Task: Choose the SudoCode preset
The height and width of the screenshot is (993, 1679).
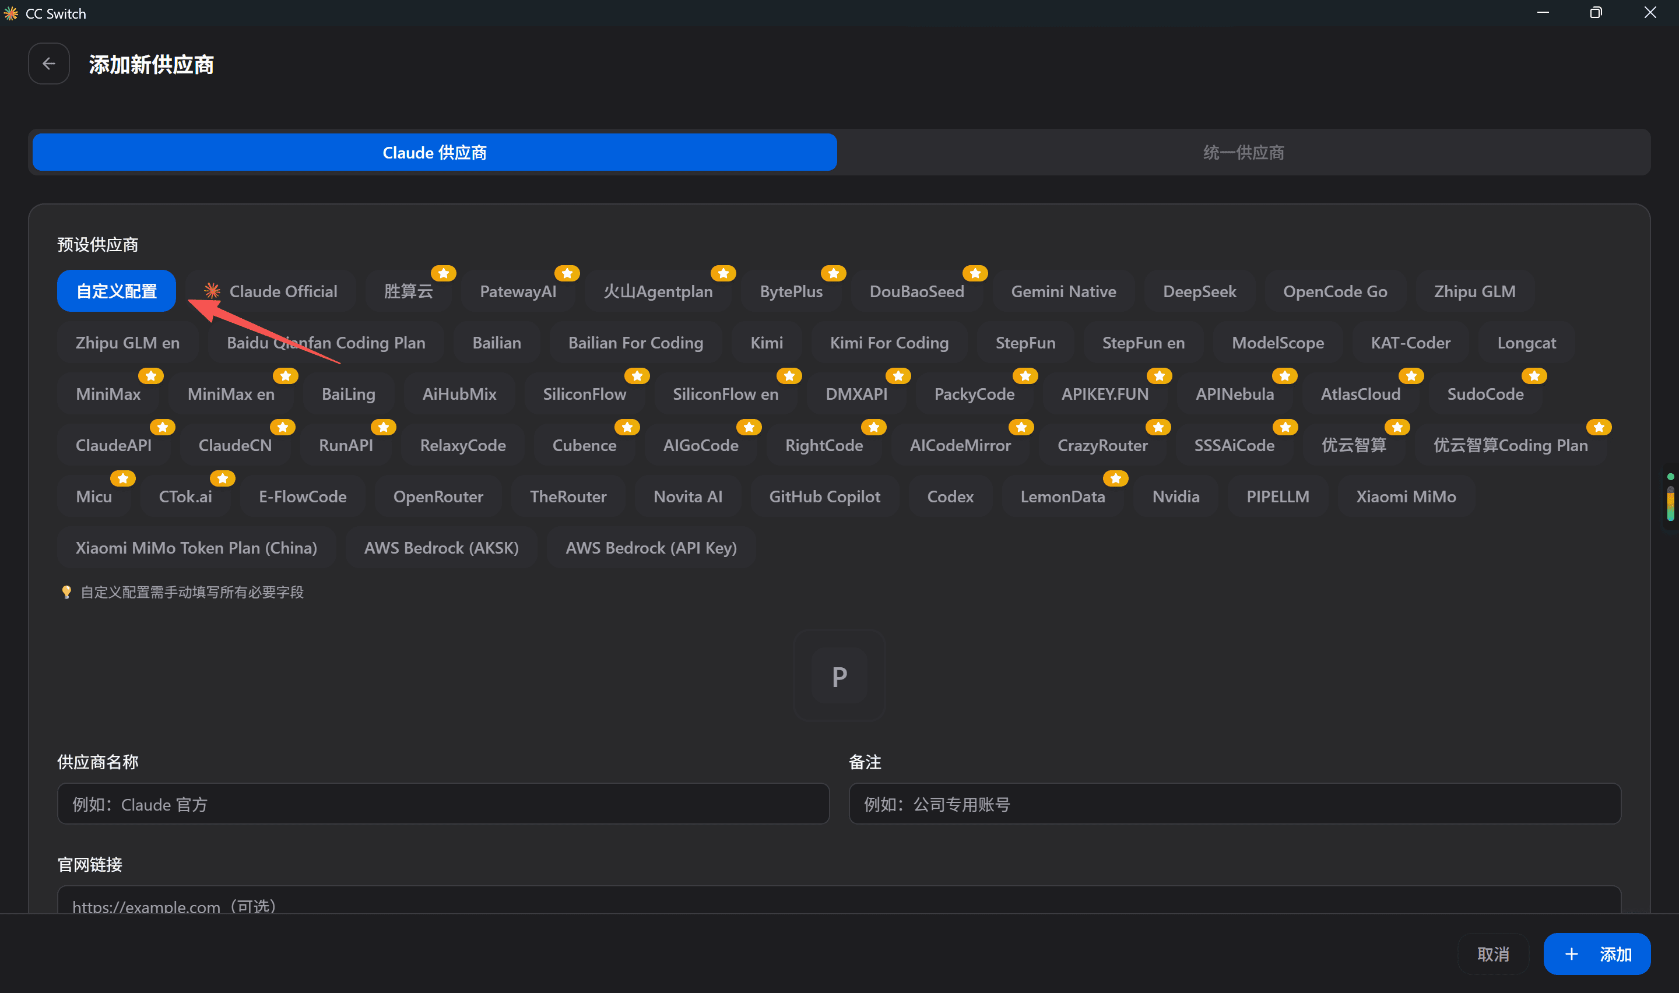Action: coord(1485,394)
